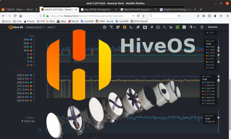The image size is (231, 139).
Task: Click the orange upgrade arrow icon
Action: [125, 27]
